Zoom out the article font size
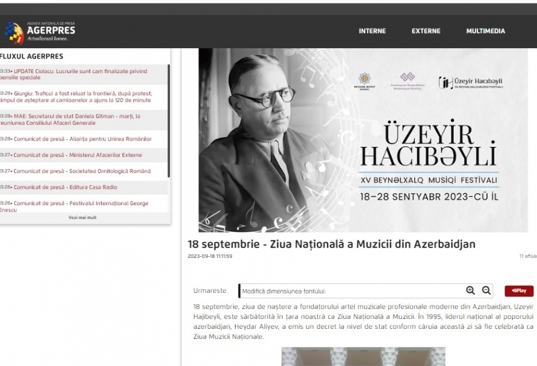Screen dimensions: 537x366 coord(486,290)
